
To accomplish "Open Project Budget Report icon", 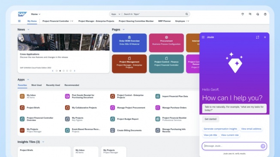I will point(112,119).
